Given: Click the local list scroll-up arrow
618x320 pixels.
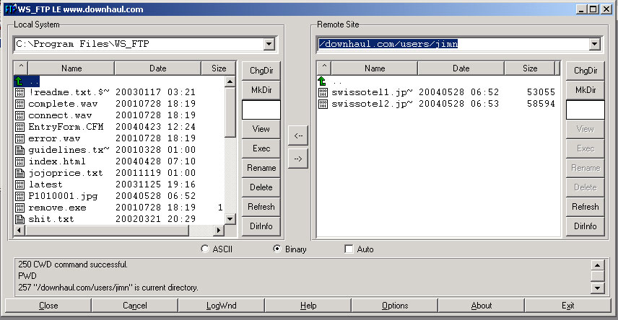Looking at the screenshot, I should click(230, 81).
